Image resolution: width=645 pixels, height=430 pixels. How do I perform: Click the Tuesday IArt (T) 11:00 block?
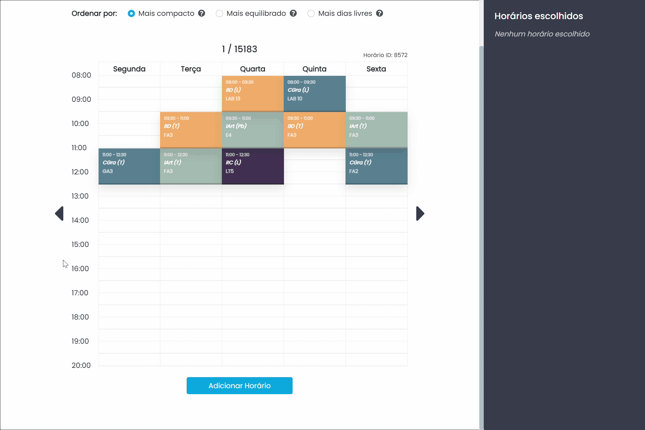(x=191, y=166)
